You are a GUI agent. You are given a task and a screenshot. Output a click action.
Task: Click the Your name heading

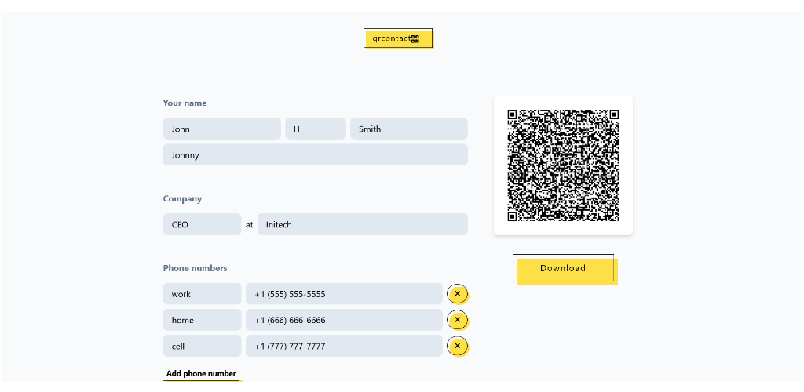pos(185,103)
